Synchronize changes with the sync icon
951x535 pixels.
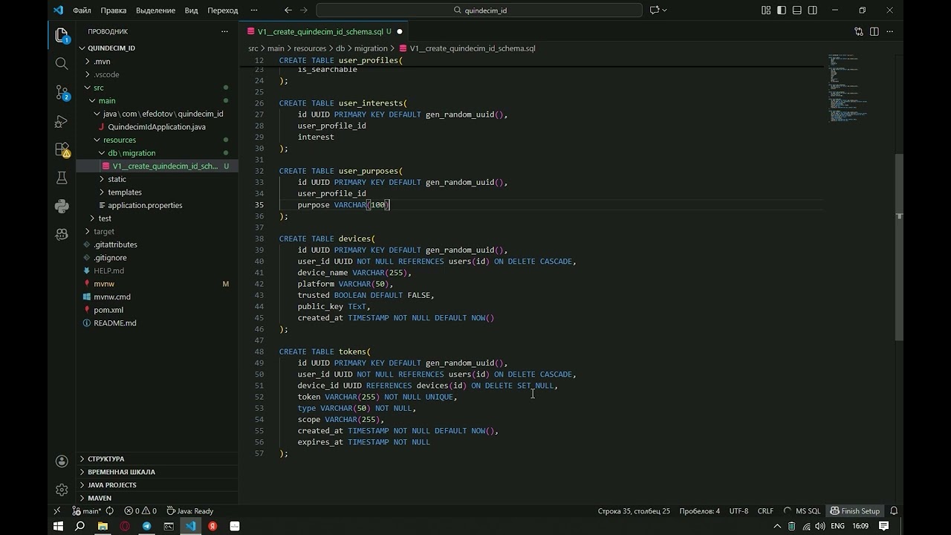tap(110, 511)
